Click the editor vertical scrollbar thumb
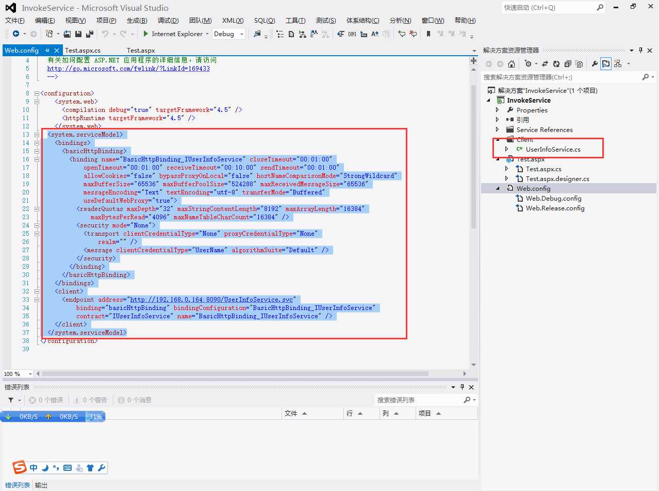The width and height of the screenshot is (659, 491). (473, 157)
